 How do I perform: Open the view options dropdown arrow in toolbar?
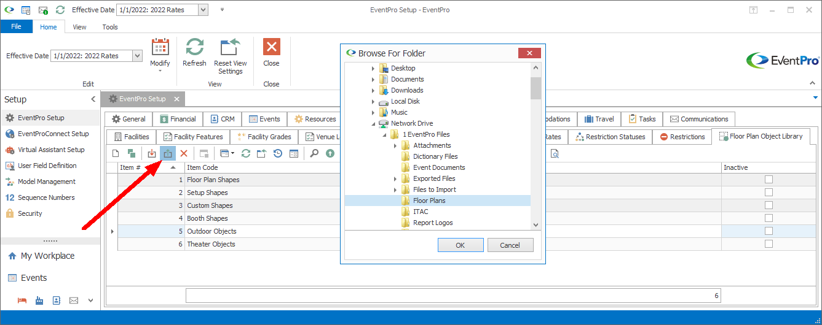(232, 154)
